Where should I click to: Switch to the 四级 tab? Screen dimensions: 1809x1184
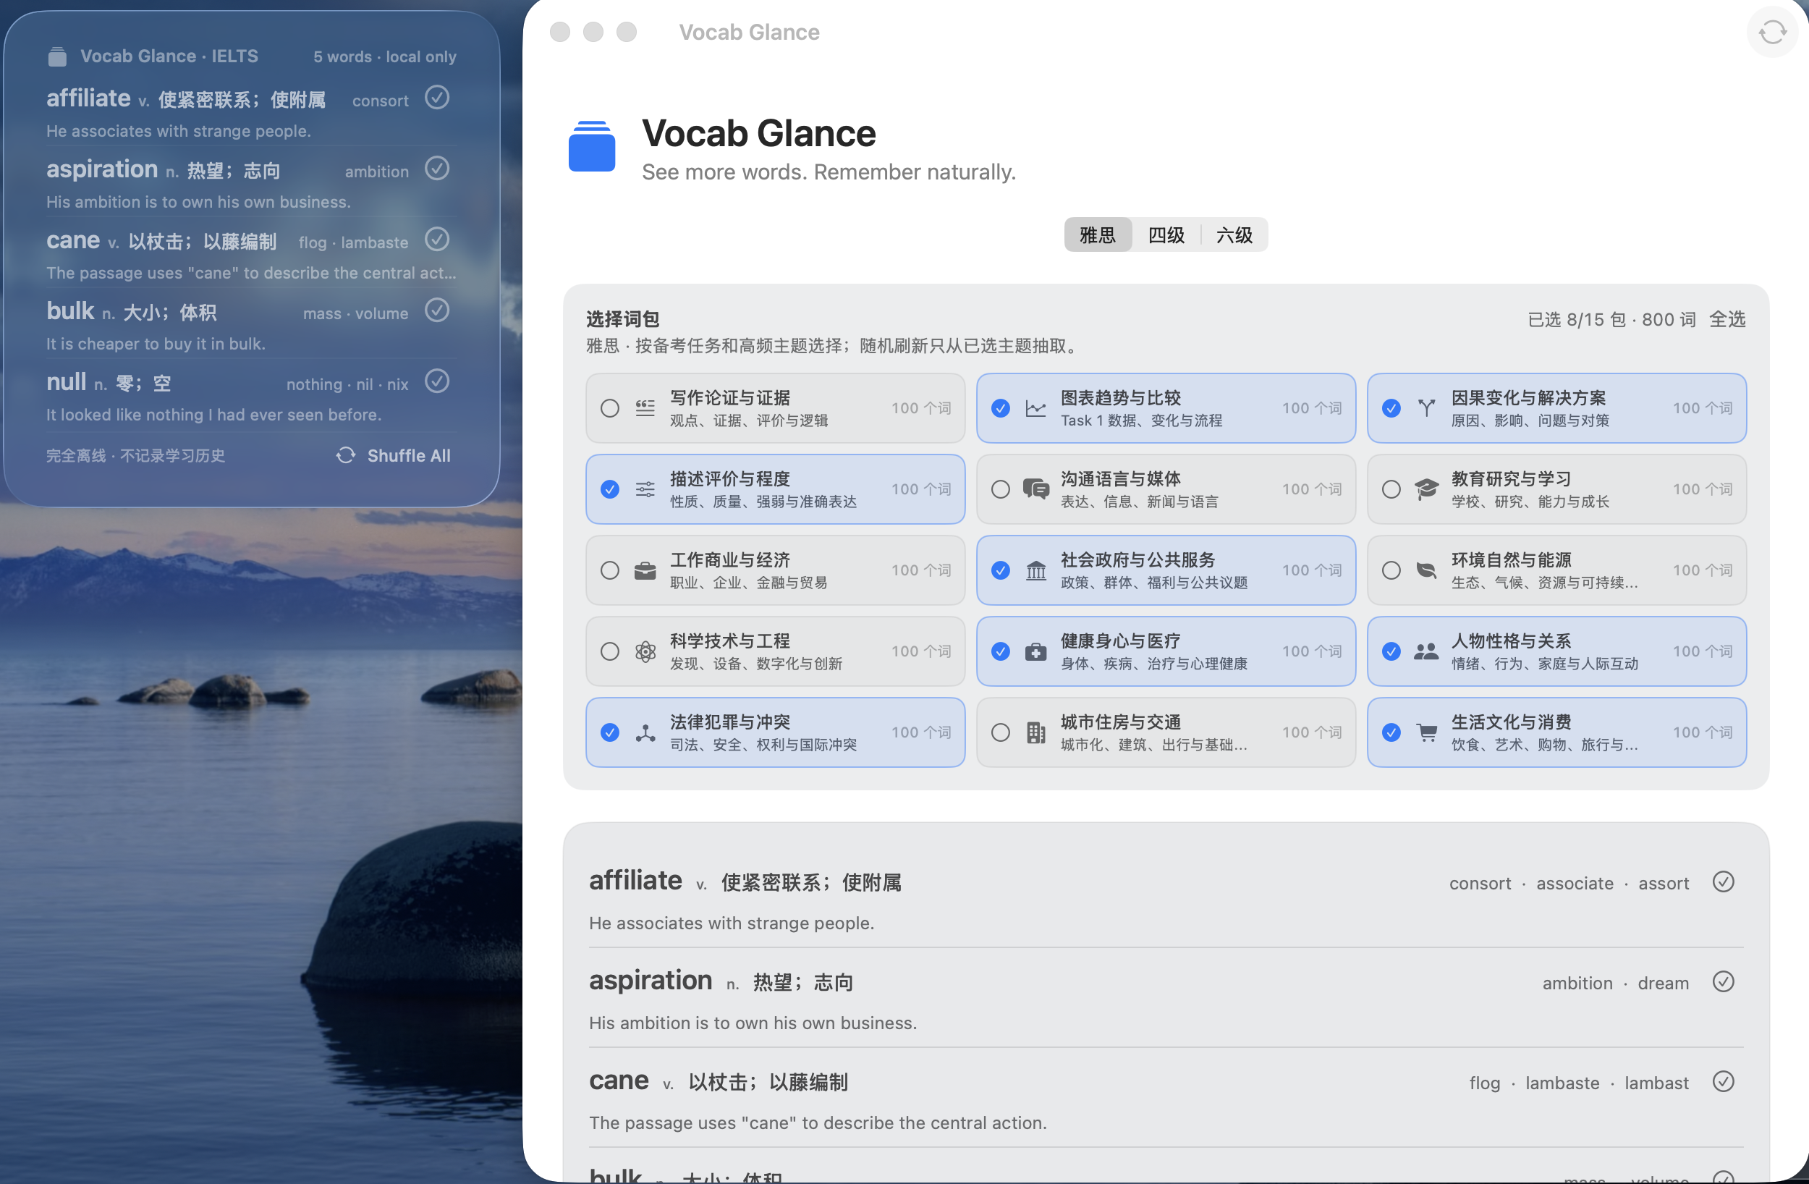[1166, 235]
